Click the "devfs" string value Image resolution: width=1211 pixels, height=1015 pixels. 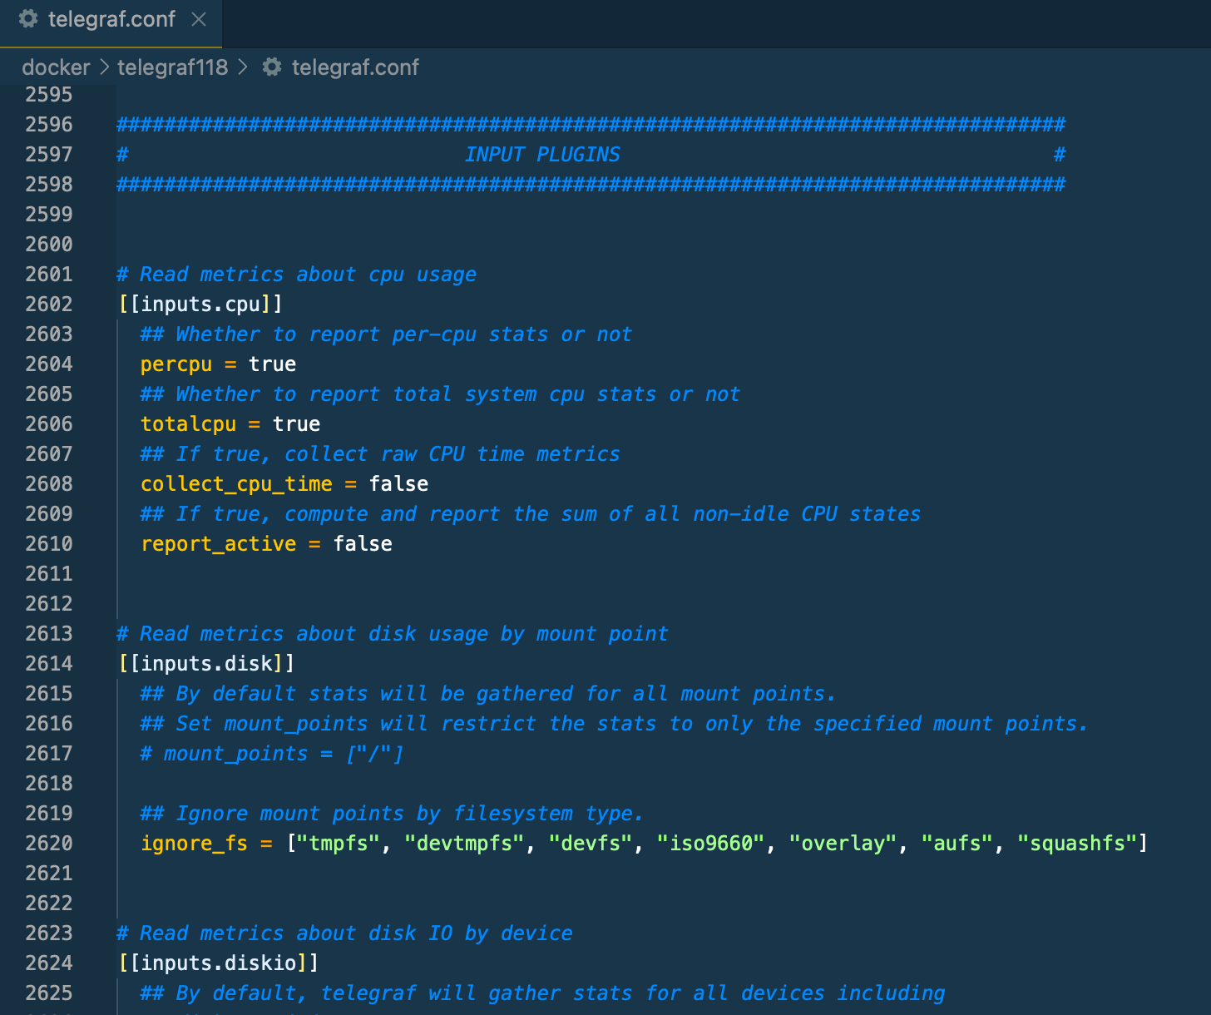(x=591, y=844)
